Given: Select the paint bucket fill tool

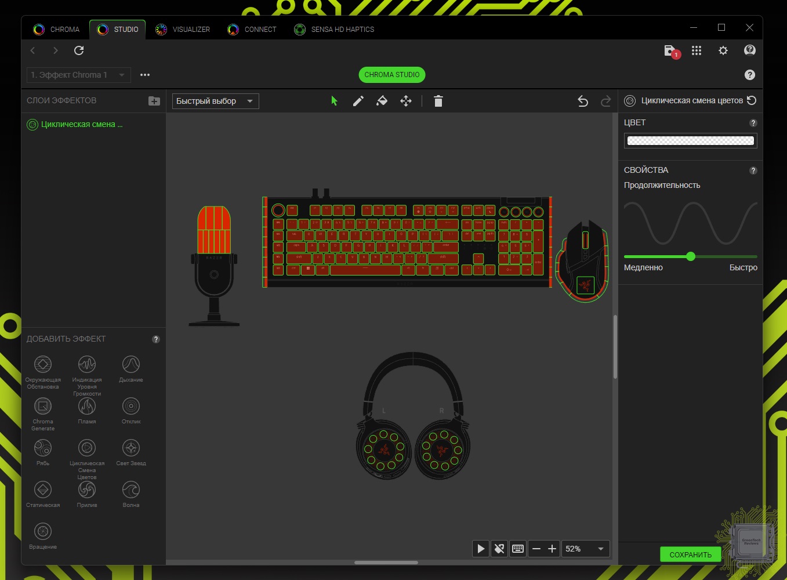Looking at the screenshot, I should [382, 101].
